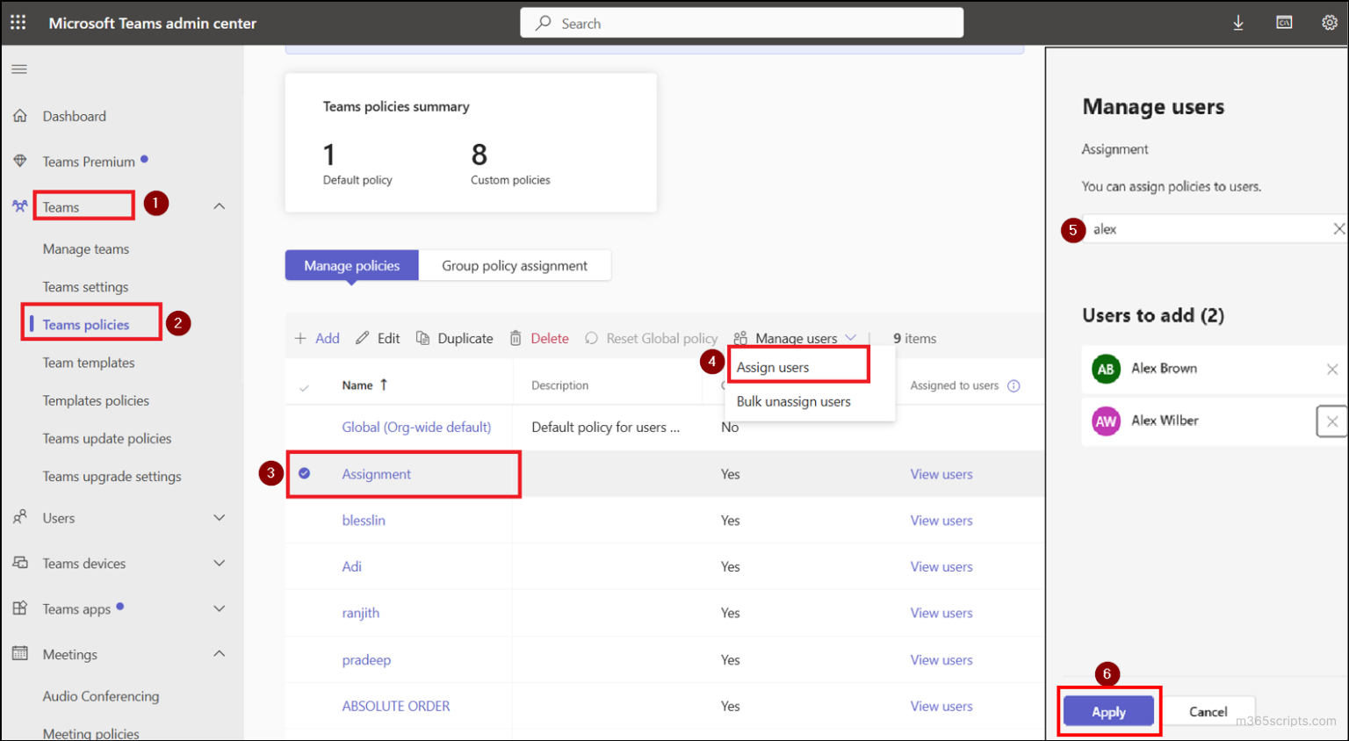This screenshot has width=1349, height=741.
Task: Open the Microsoft 365 app launcher waffle icon
Action: [18, 22]
